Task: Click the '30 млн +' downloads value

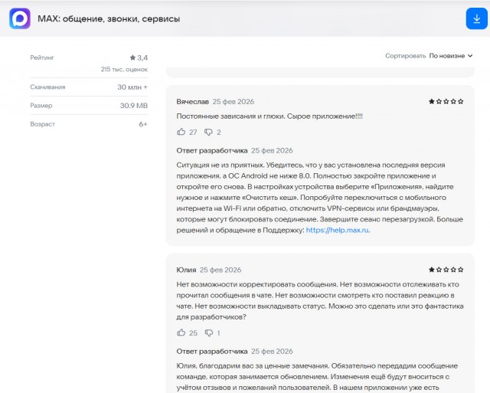Action: (132, 87)
